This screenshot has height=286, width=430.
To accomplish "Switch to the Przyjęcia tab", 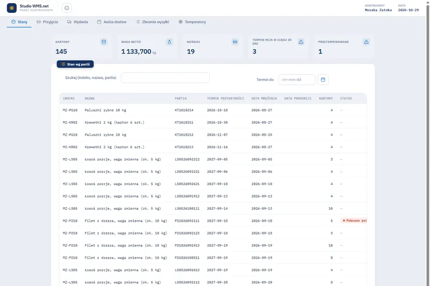I will (47, 22).
